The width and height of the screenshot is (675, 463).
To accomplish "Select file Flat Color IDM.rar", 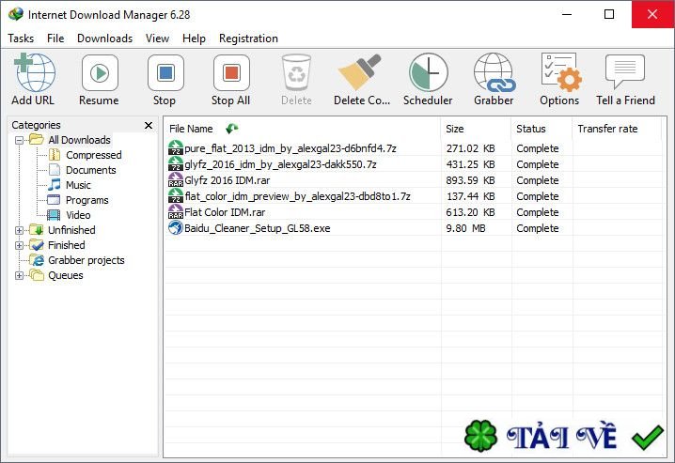I will (x=225, y=212).
